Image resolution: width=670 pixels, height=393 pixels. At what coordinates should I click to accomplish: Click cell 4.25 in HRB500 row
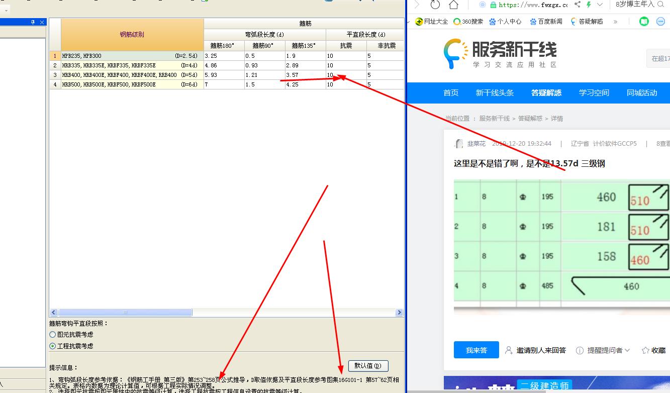(x=305, y=84)
